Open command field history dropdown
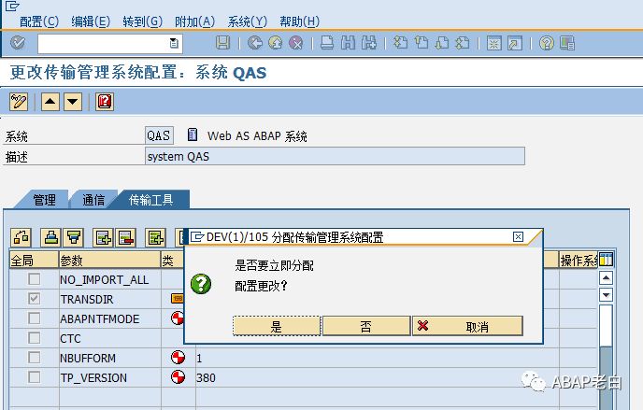 point(174,43)
